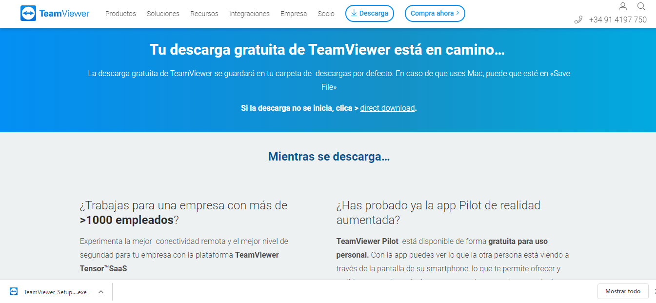This screenshot has width=656, height=303.
Task: Click the phone handset icon
Action: (x=578, y=20)
